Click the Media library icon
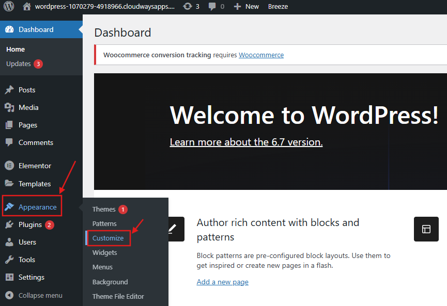Screen dimensions: 447x306 click(9, 107)
